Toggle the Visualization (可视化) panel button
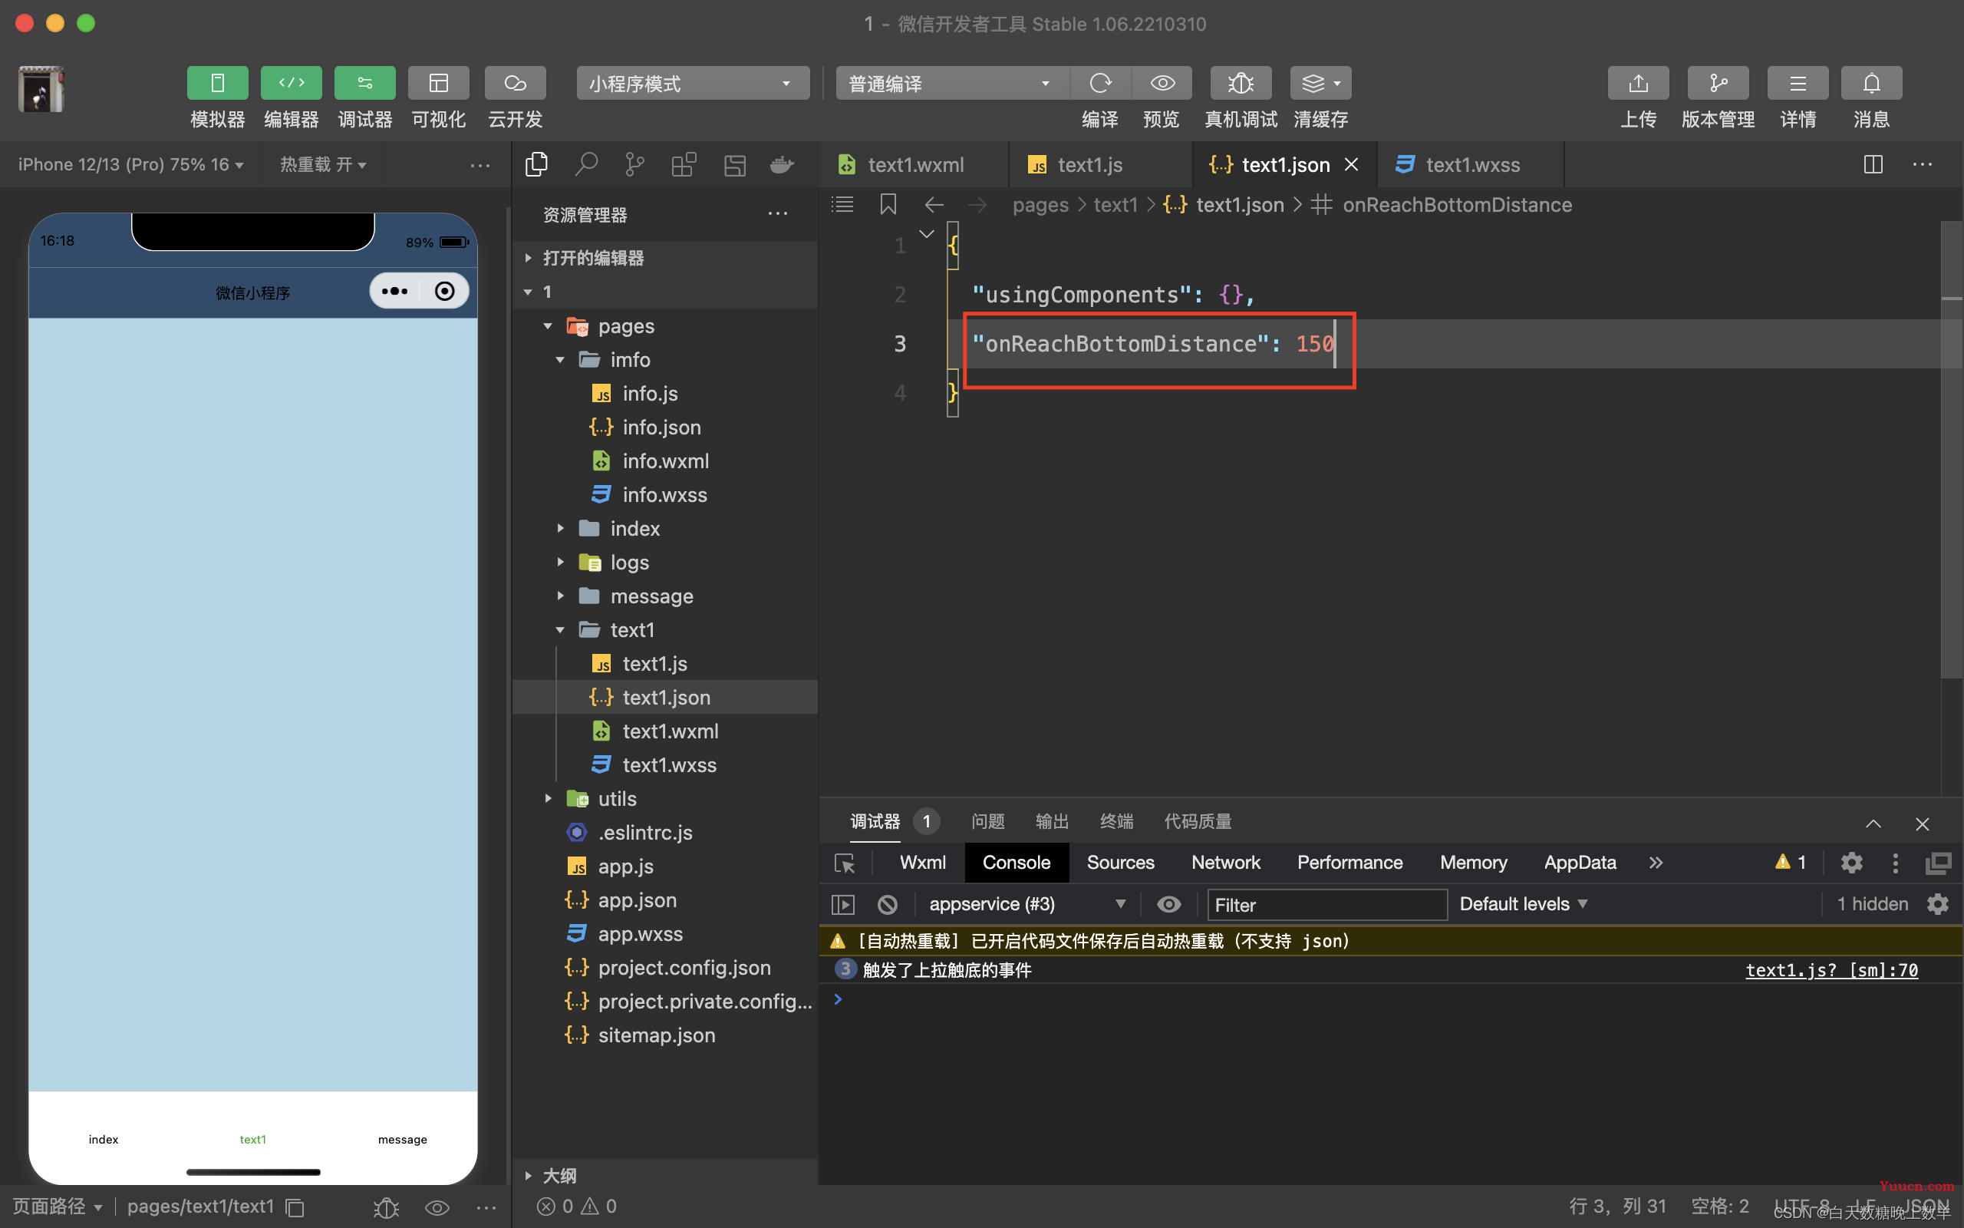 [x=439, y=83]
